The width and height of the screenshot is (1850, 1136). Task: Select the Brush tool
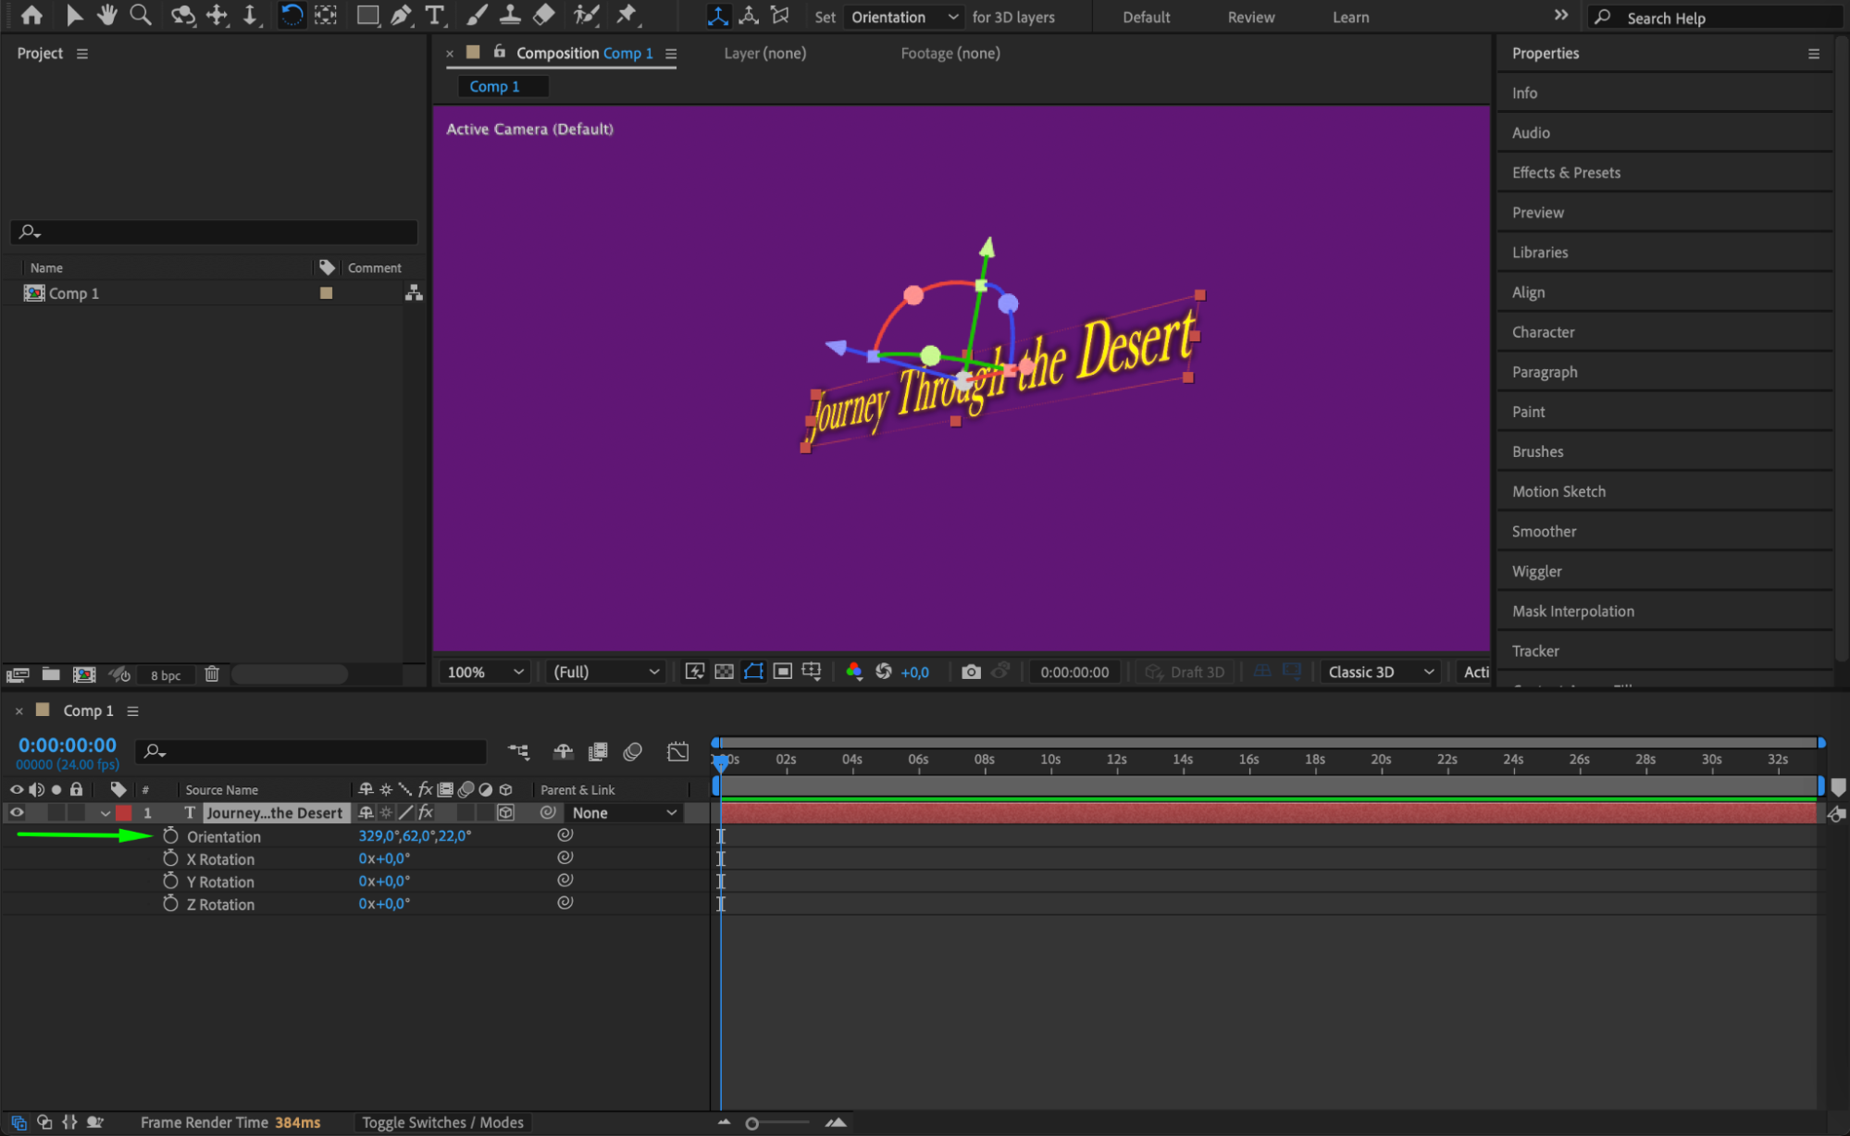pos(477,15)
